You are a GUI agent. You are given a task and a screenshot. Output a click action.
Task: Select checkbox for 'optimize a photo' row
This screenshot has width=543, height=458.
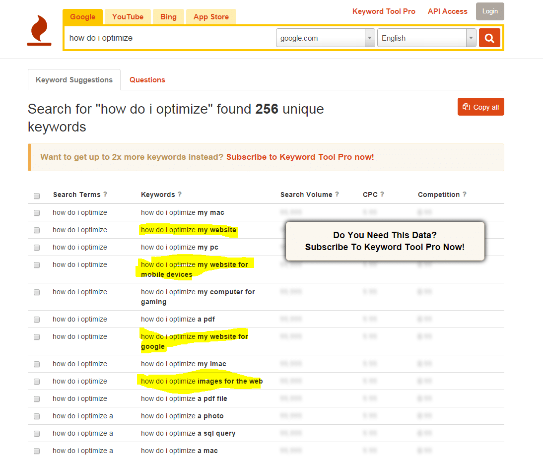click(37, 416)
